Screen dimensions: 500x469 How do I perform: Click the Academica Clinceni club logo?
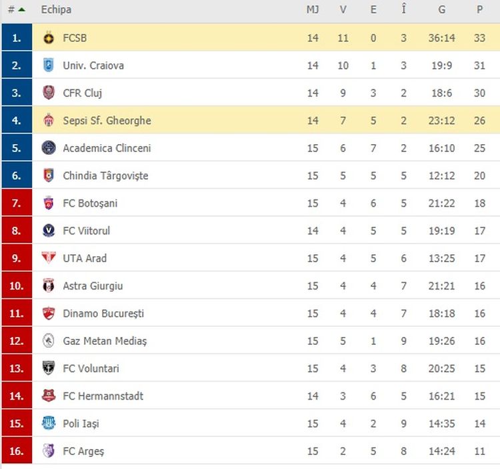48,148
